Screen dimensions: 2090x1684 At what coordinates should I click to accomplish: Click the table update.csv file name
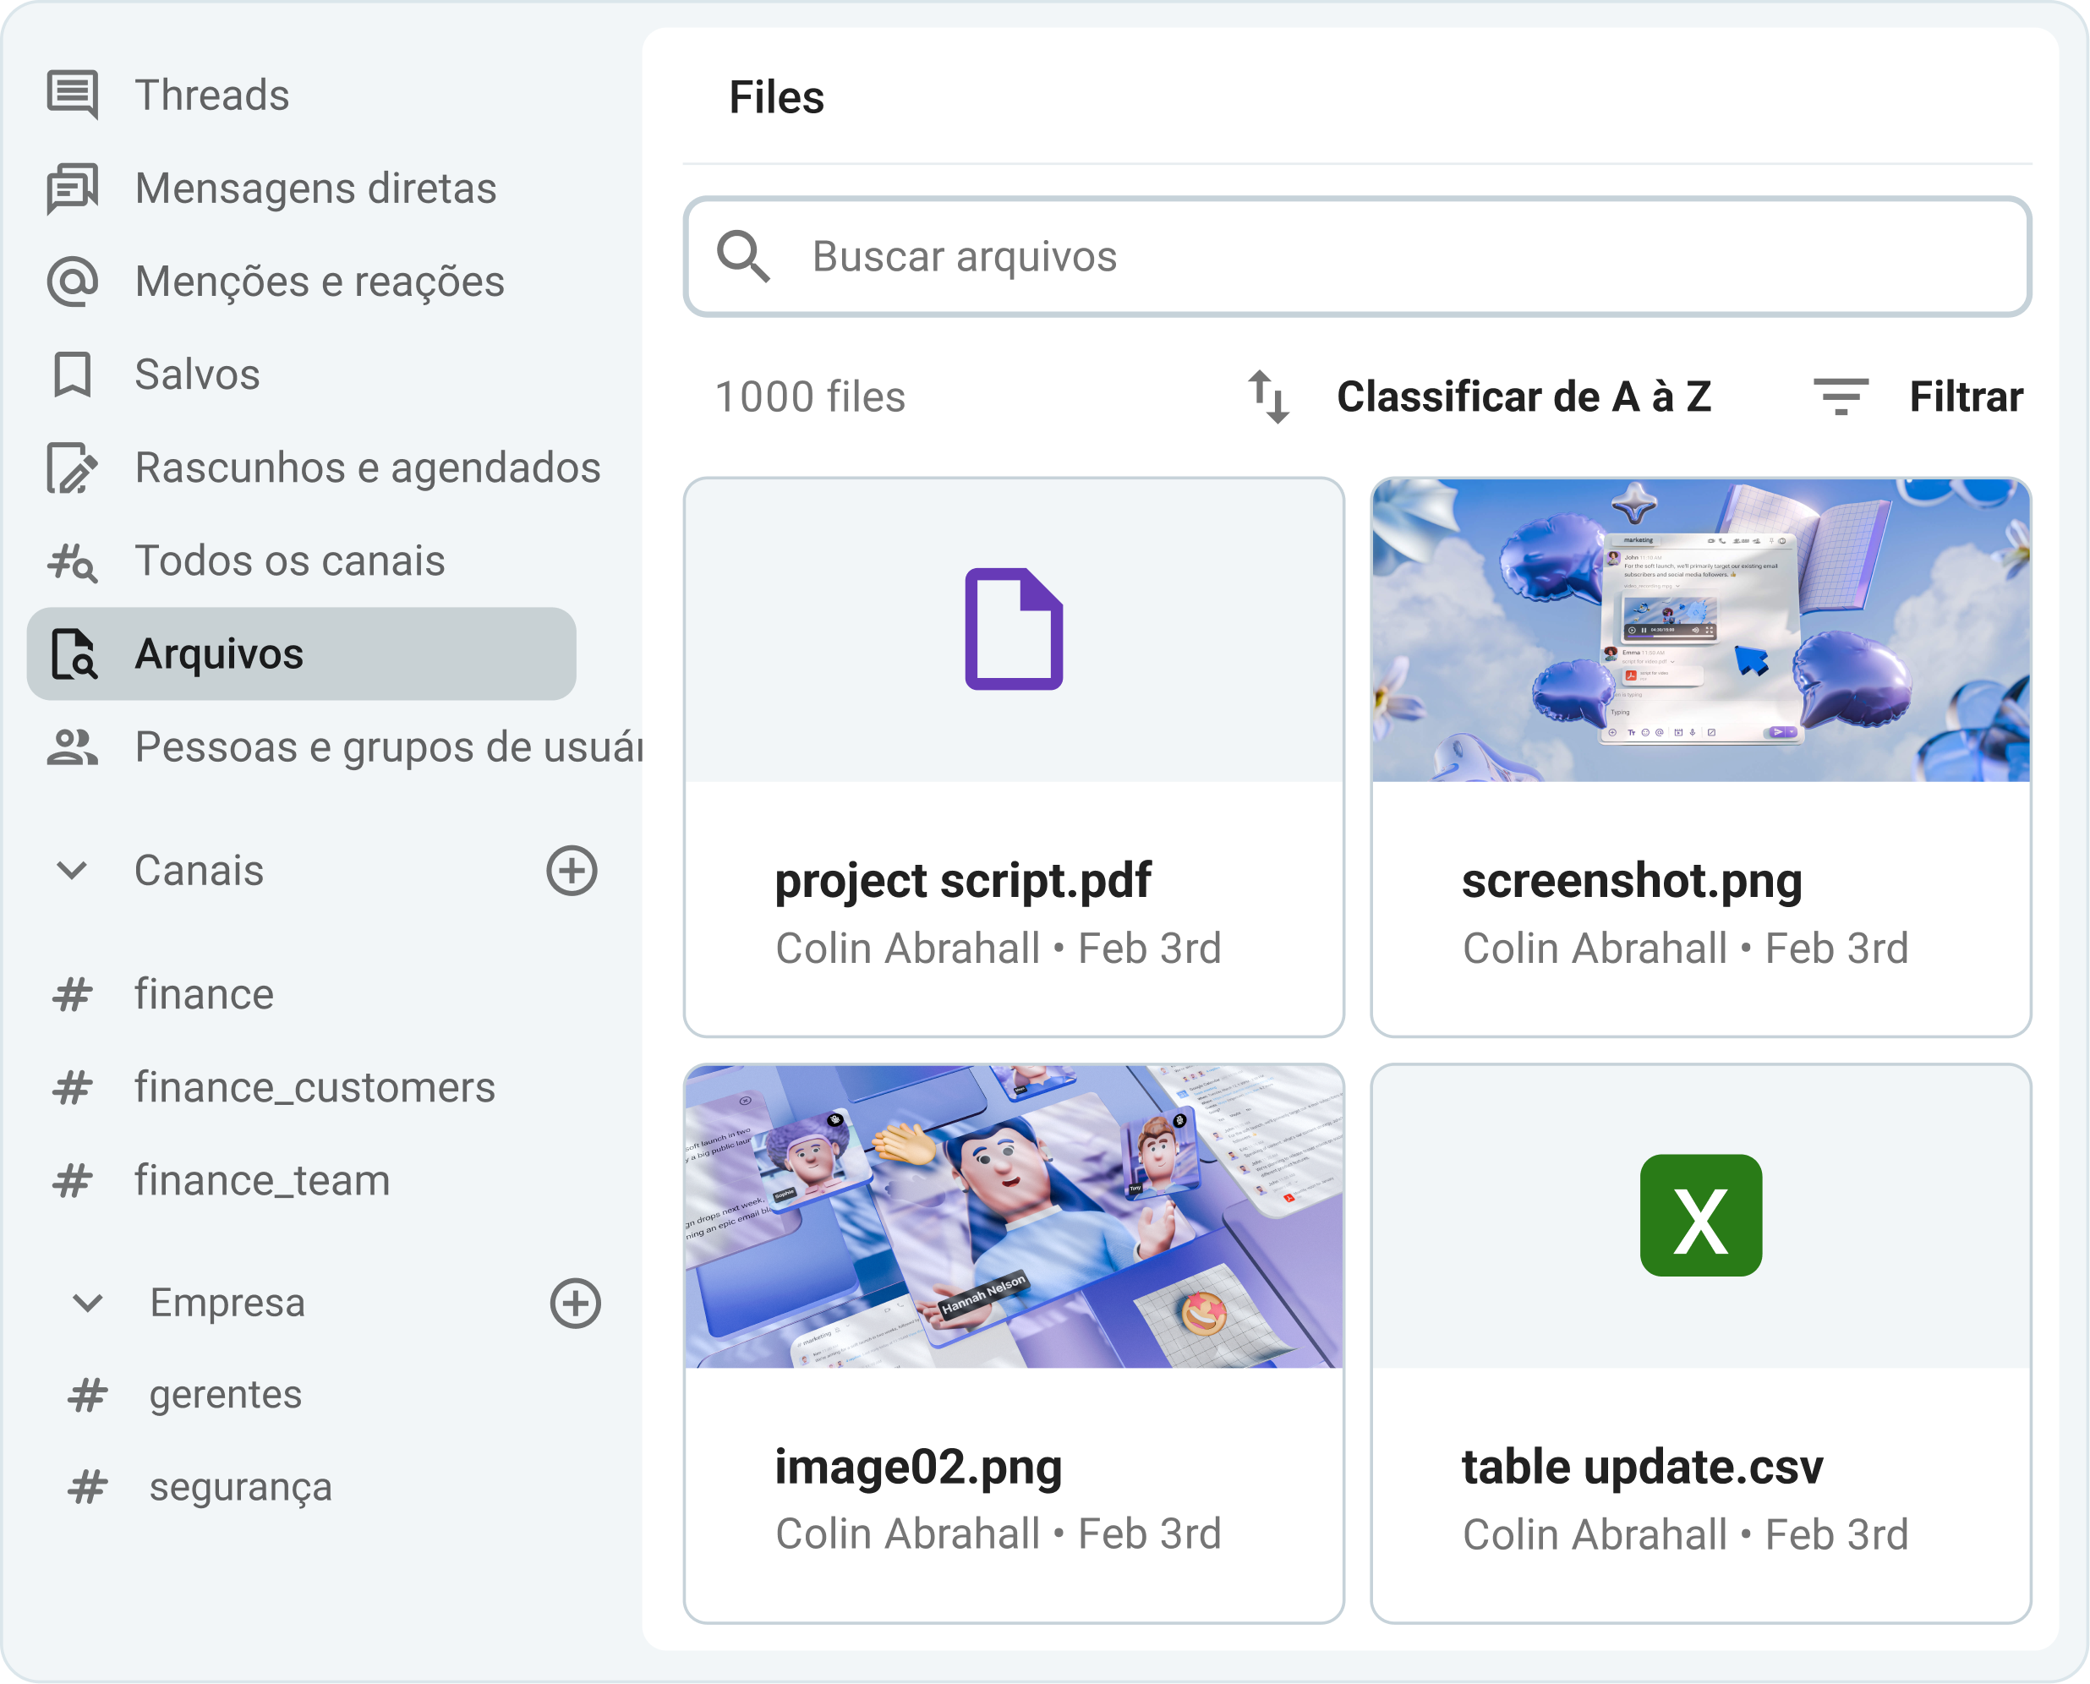1643,1467
